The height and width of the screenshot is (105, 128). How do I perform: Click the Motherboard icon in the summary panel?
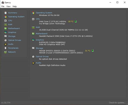click(33, 34)
